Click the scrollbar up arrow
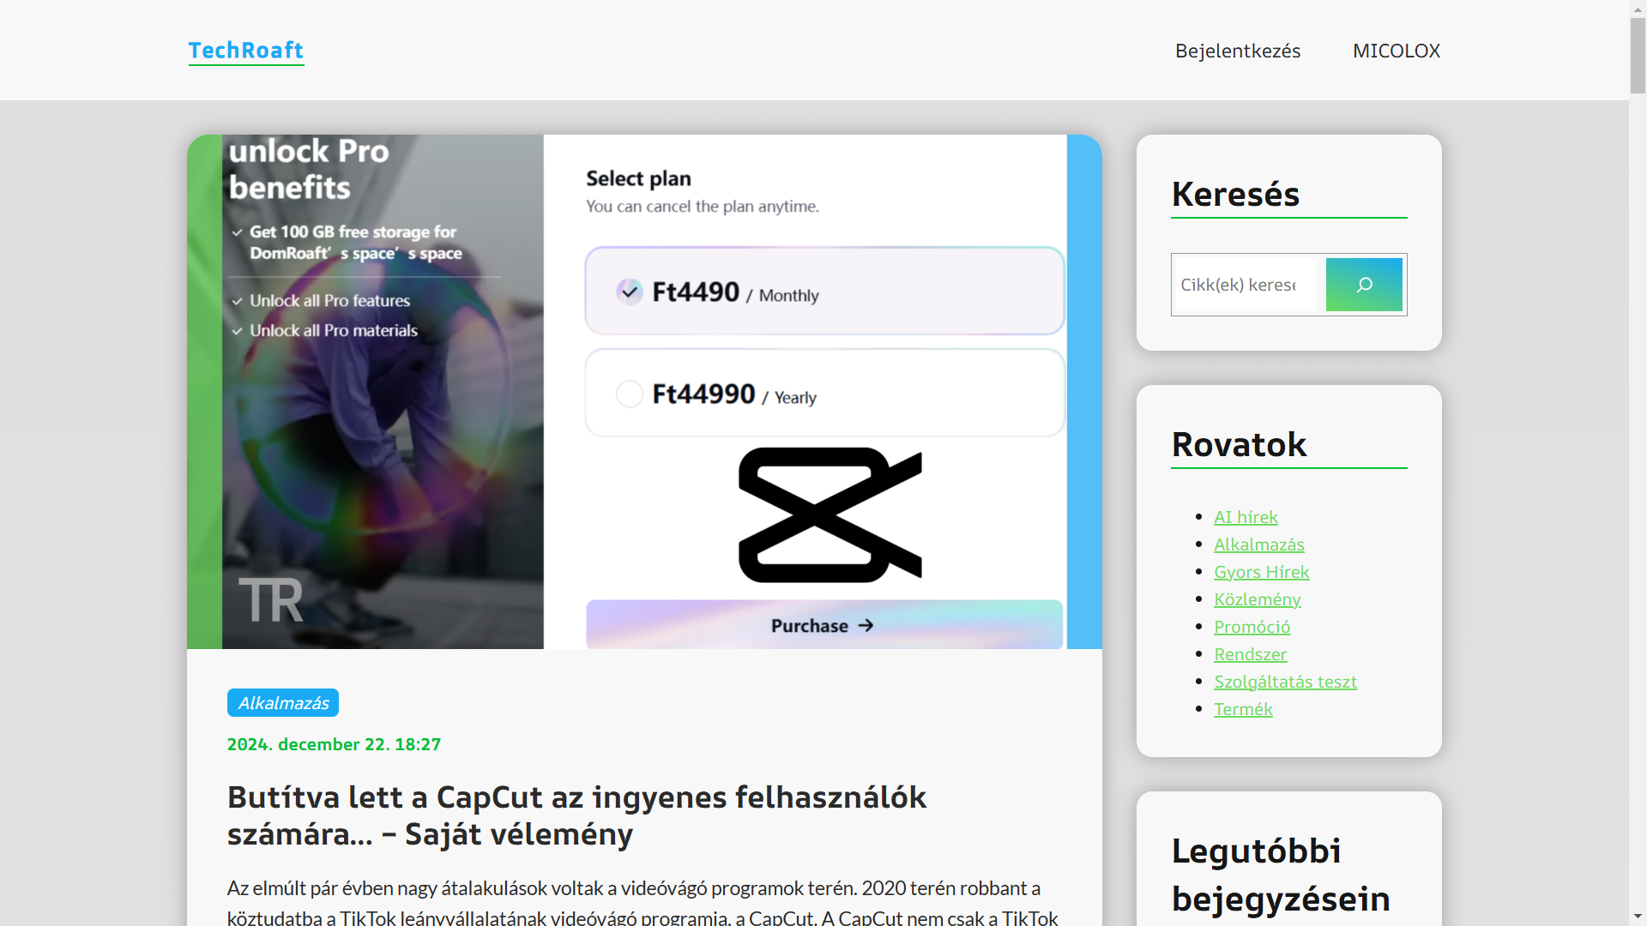This screenshot has height=926, width=1647. (1638, 8)
